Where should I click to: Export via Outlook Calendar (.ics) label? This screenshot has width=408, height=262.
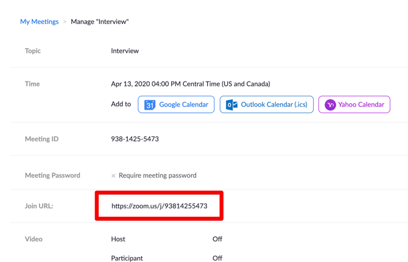coord(274,105)
